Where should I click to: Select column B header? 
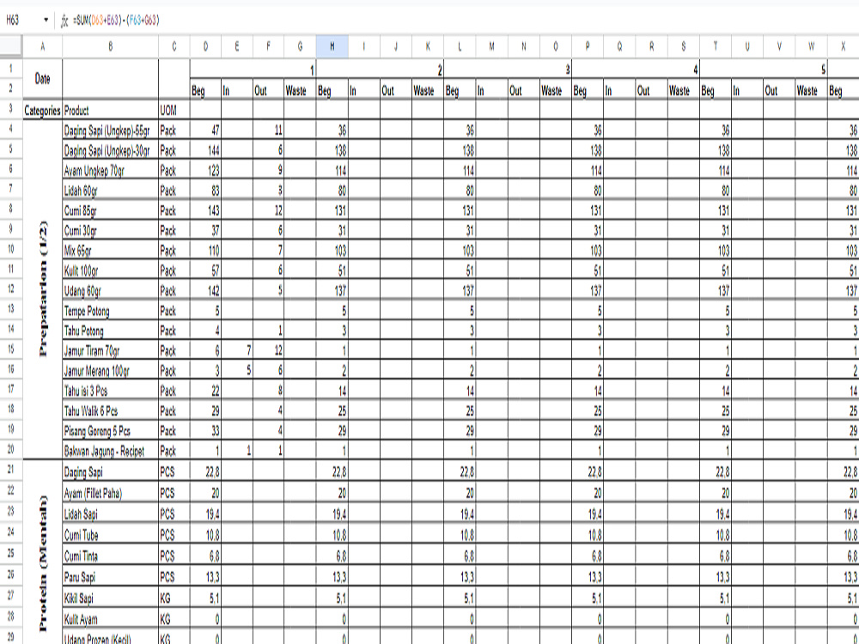click(x=111, y=47)
